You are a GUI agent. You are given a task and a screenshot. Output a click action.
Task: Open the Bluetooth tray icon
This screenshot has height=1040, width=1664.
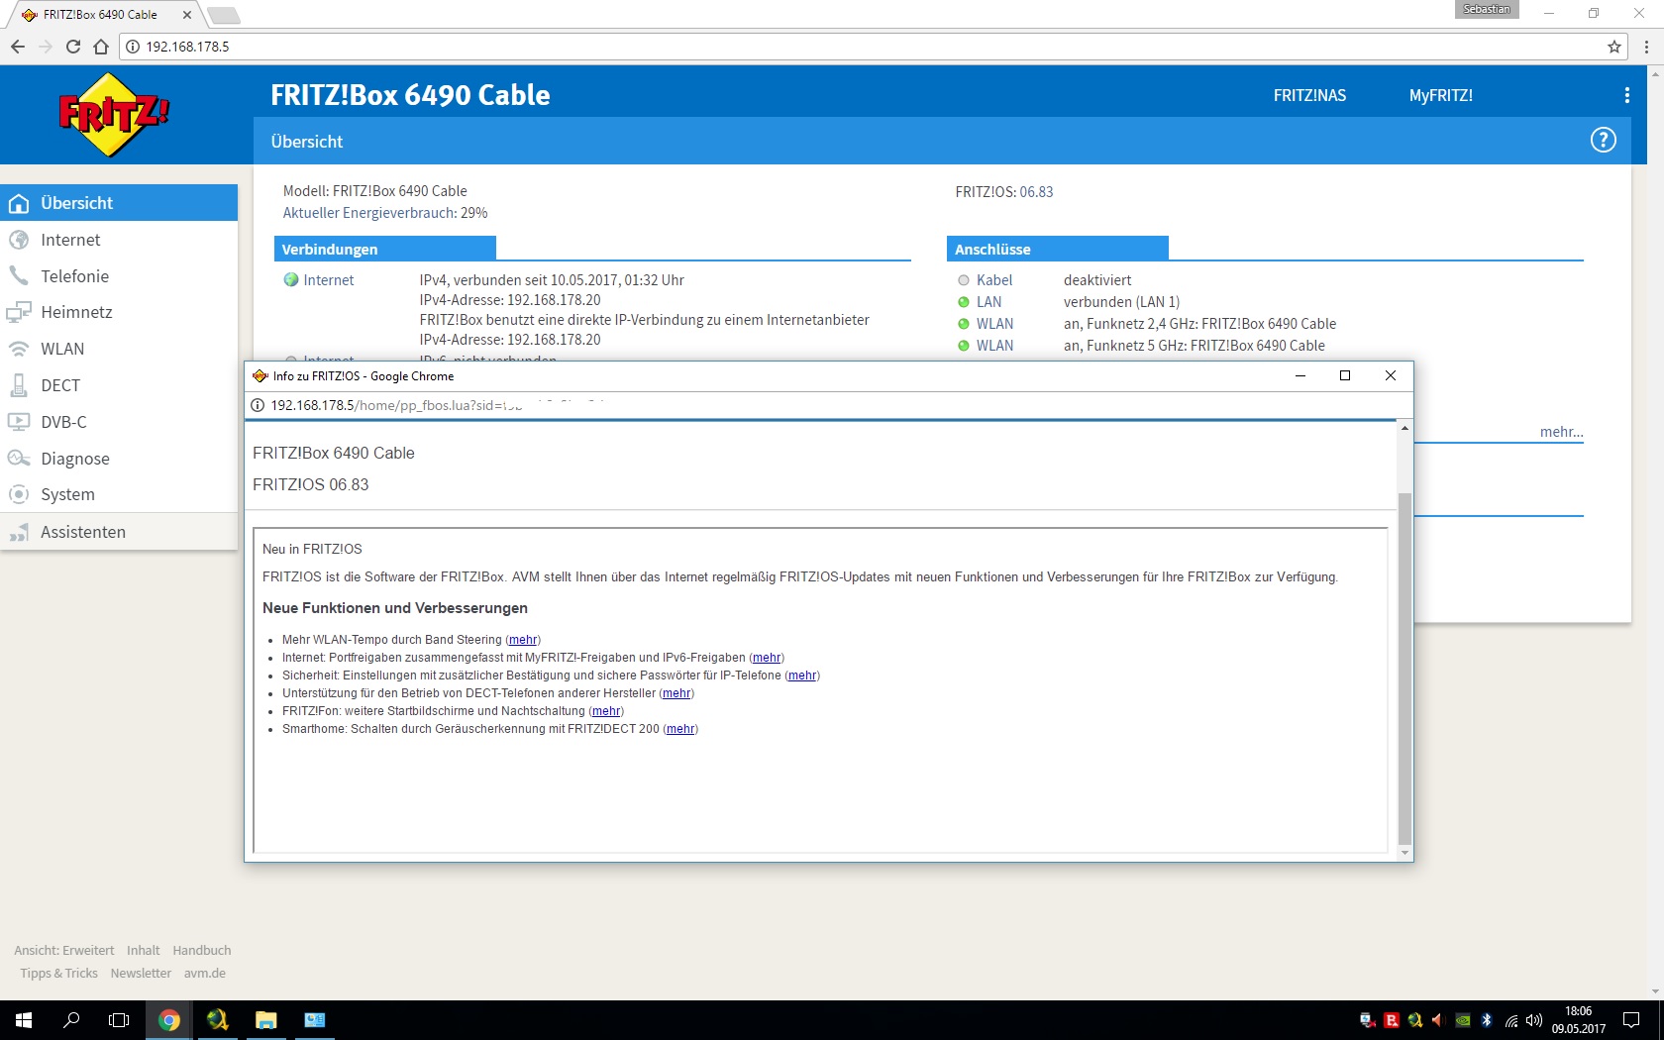click(1487, 1020)
